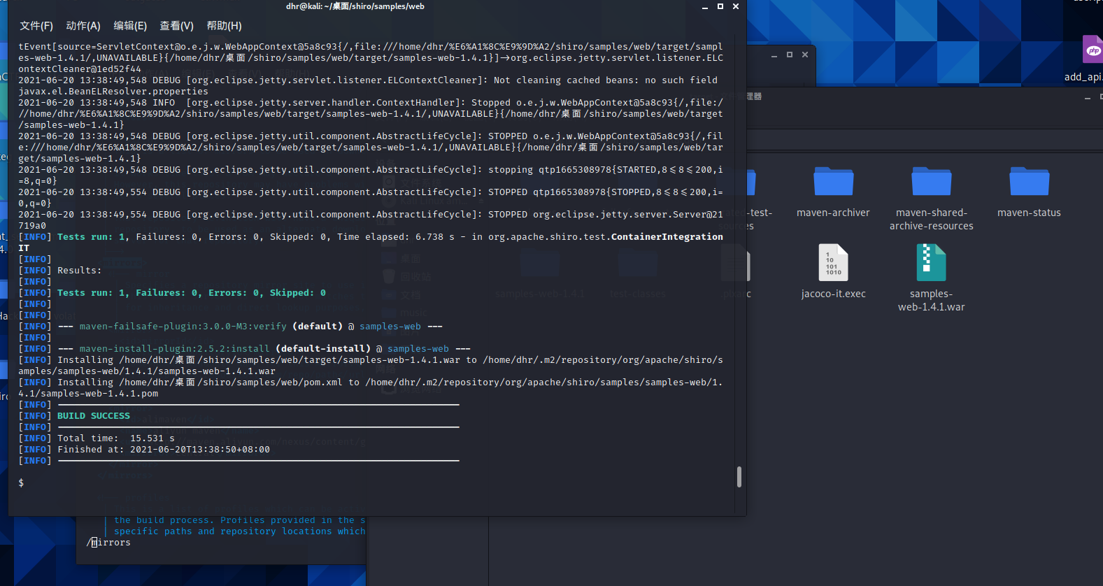This screenshot has height=586, width=1103.
Task: Maximize the terminal window
Action: click(x=720, y=6)
